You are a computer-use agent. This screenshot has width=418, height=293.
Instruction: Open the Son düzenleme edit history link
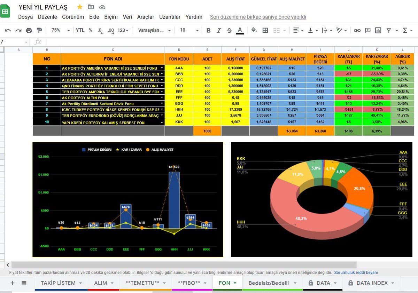point(258,17)
